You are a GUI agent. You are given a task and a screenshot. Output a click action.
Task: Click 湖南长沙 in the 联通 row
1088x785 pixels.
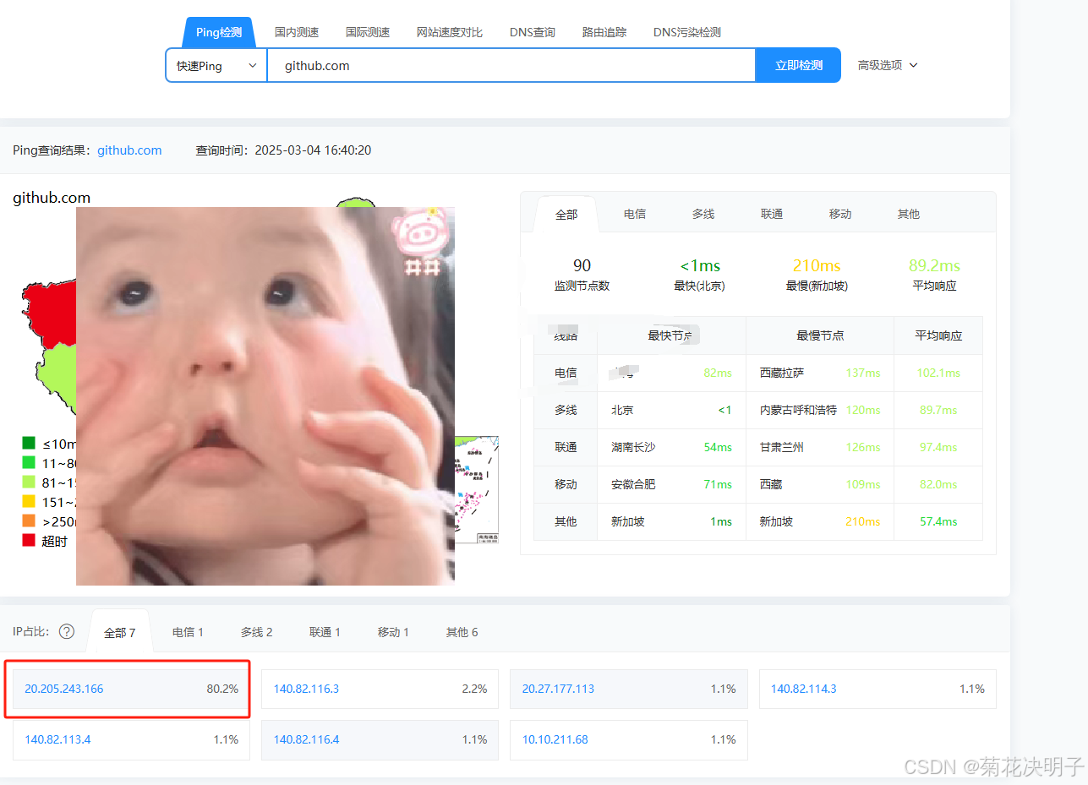tap(633, 447)
